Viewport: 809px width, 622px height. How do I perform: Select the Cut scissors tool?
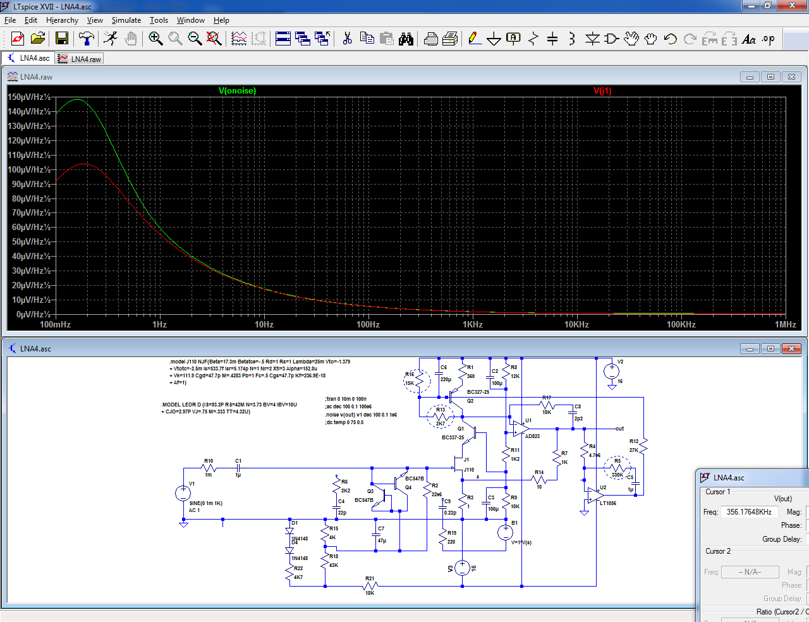pos(347,39)
